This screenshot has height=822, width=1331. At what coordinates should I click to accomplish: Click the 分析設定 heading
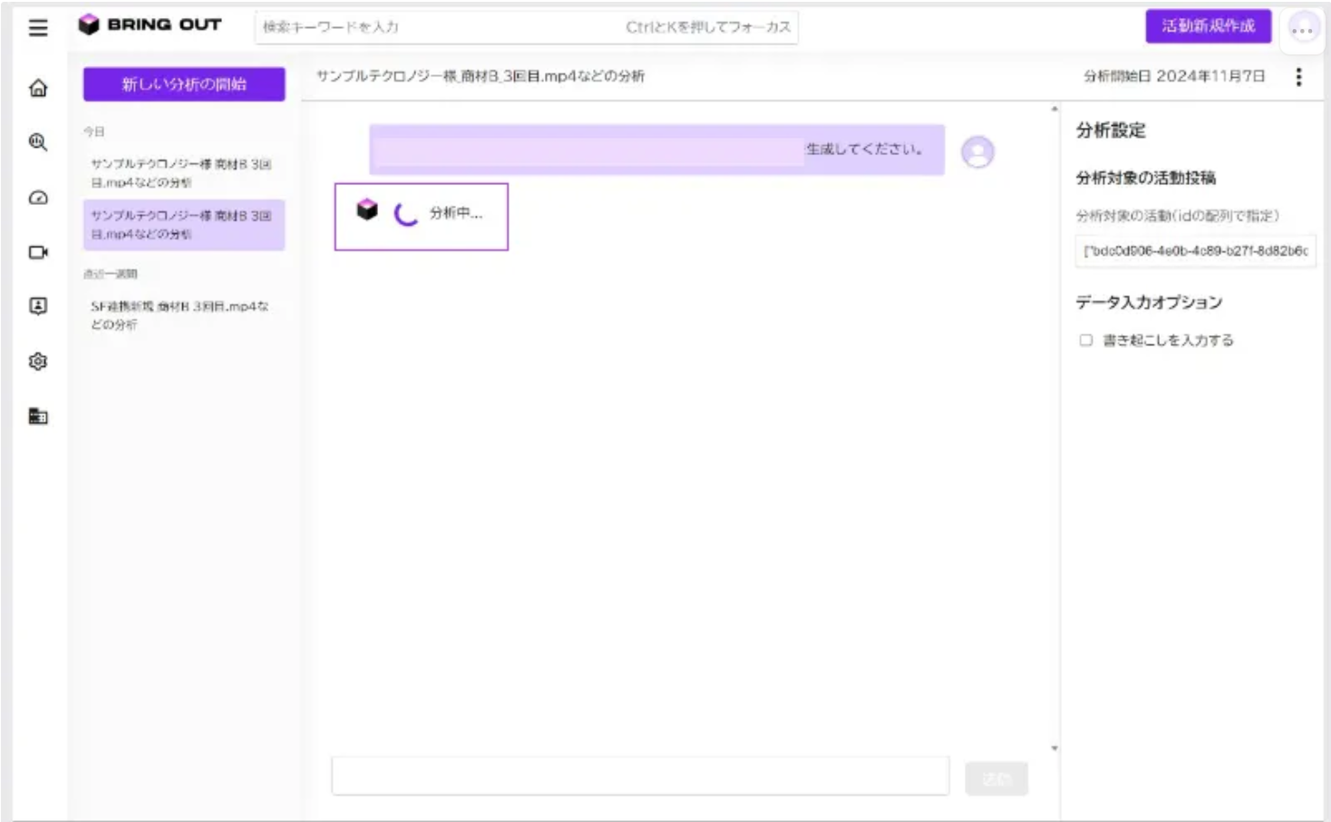click(x=1111, y=131)
